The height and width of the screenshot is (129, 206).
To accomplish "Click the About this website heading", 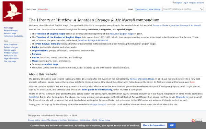I will pos(43,74).
